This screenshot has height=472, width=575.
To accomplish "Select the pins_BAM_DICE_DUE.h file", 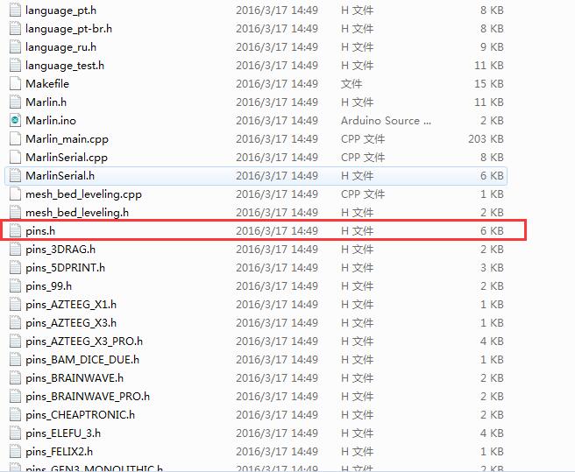I will click(x=82, y=360).
